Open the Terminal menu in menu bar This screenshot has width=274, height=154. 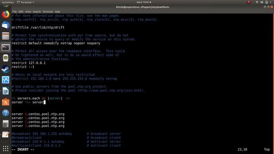48,12
